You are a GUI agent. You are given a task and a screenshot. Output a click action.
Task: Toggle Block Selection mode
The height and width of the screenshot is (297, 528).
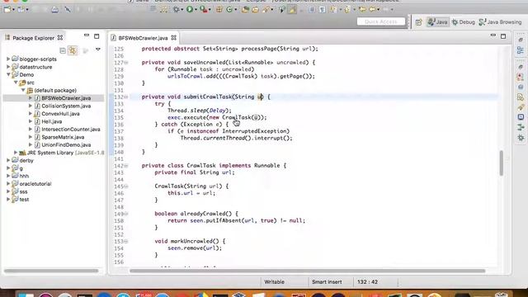point(312,9)
